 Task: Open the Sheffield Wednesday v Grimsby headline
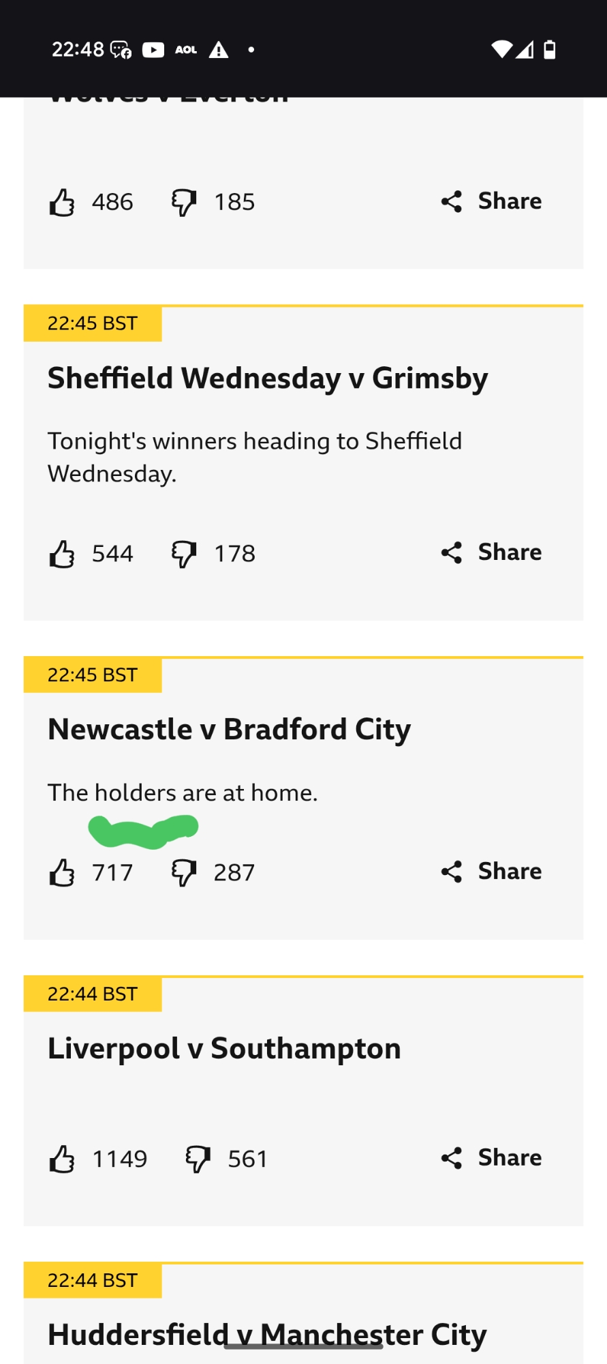click(268, 379)
